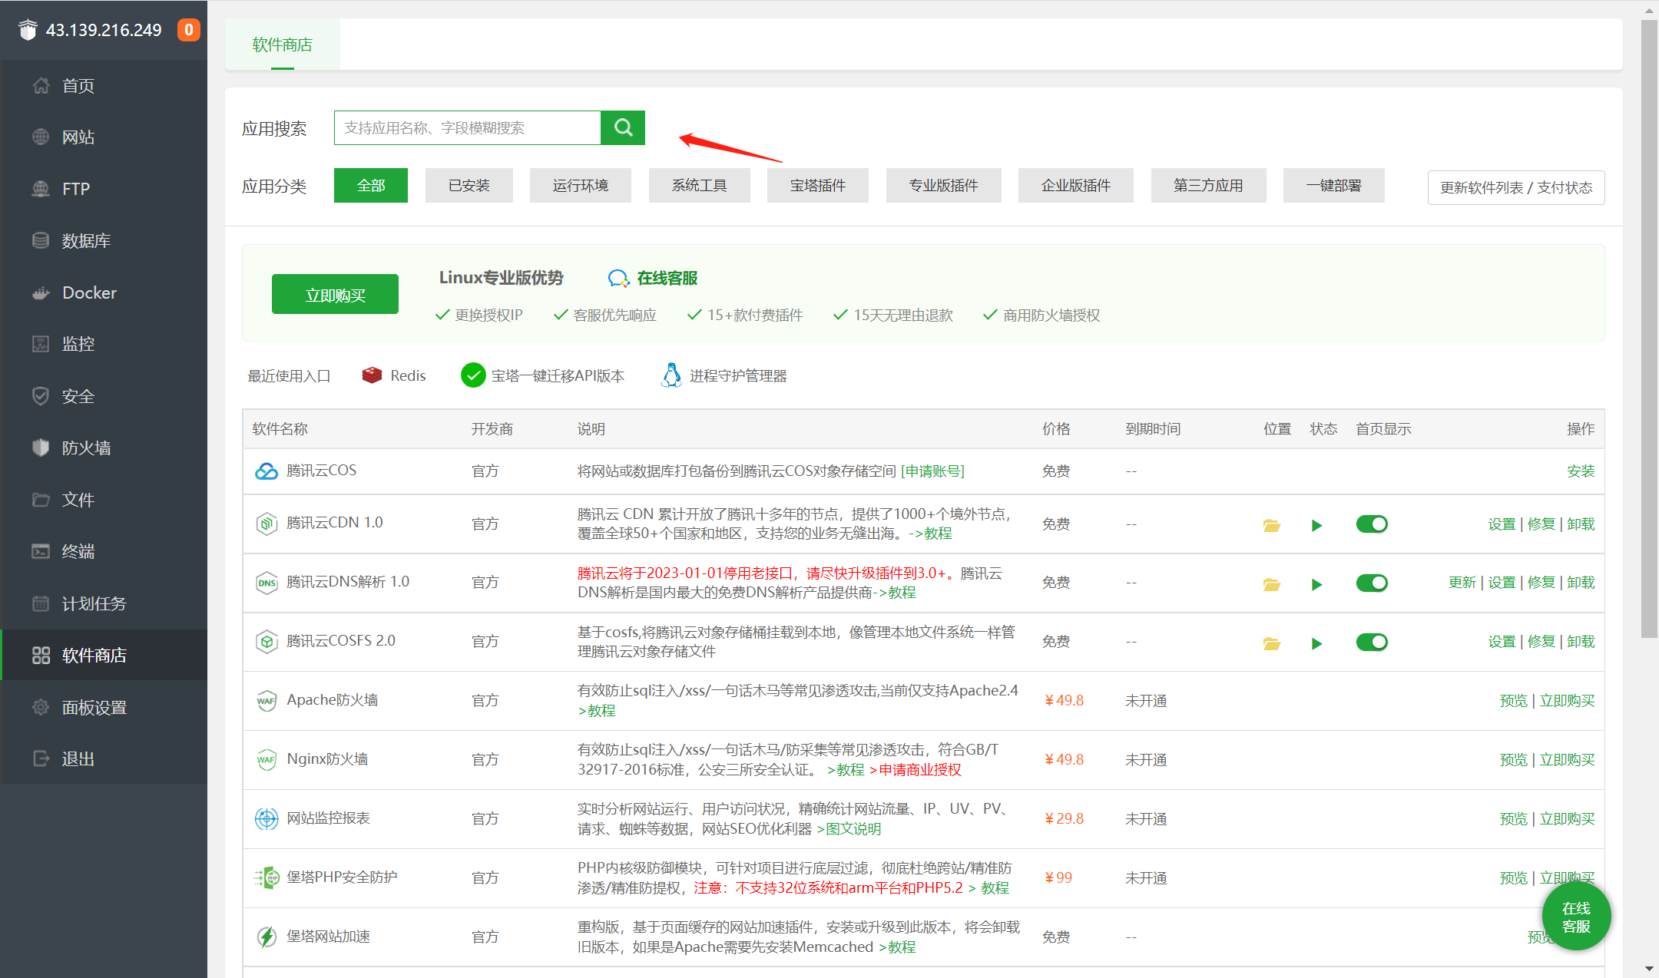Toggle homepage display for 腾讯云DNS解析 1.0
The height and width of the screenshot is (978, 1659).
pyautogui.click(x=1371, y=583)
